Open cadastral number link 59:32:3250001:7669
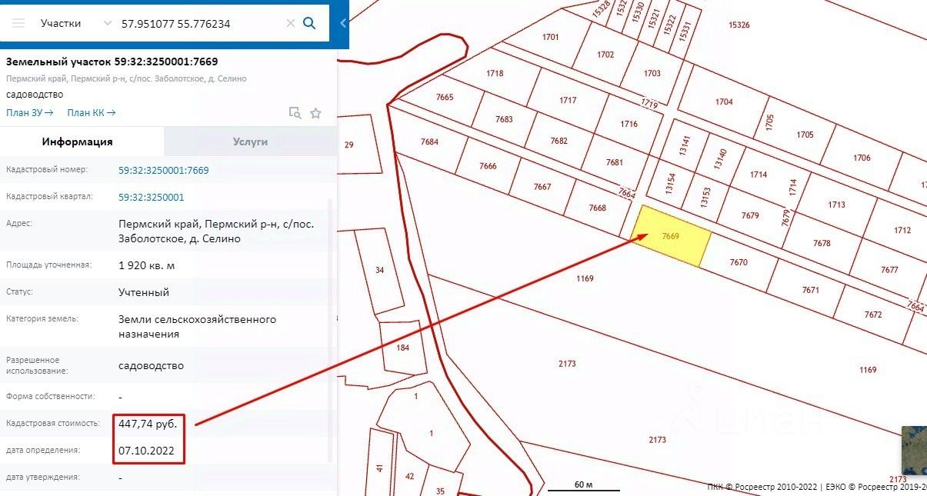Screen dimensions: 927x496 pos(163,170)
